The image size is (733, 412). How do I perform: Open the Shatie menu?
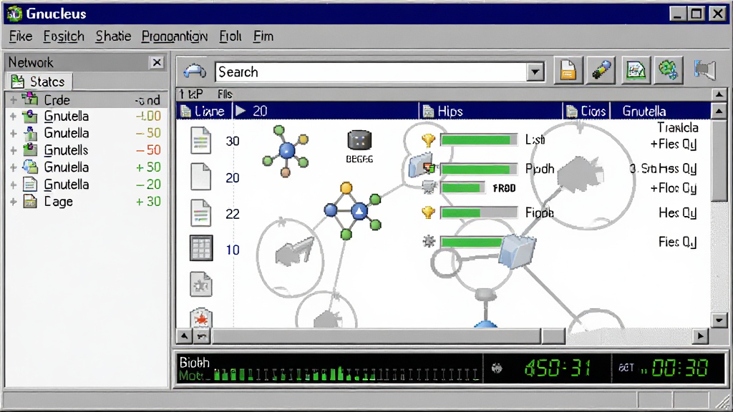click(113, 36)
